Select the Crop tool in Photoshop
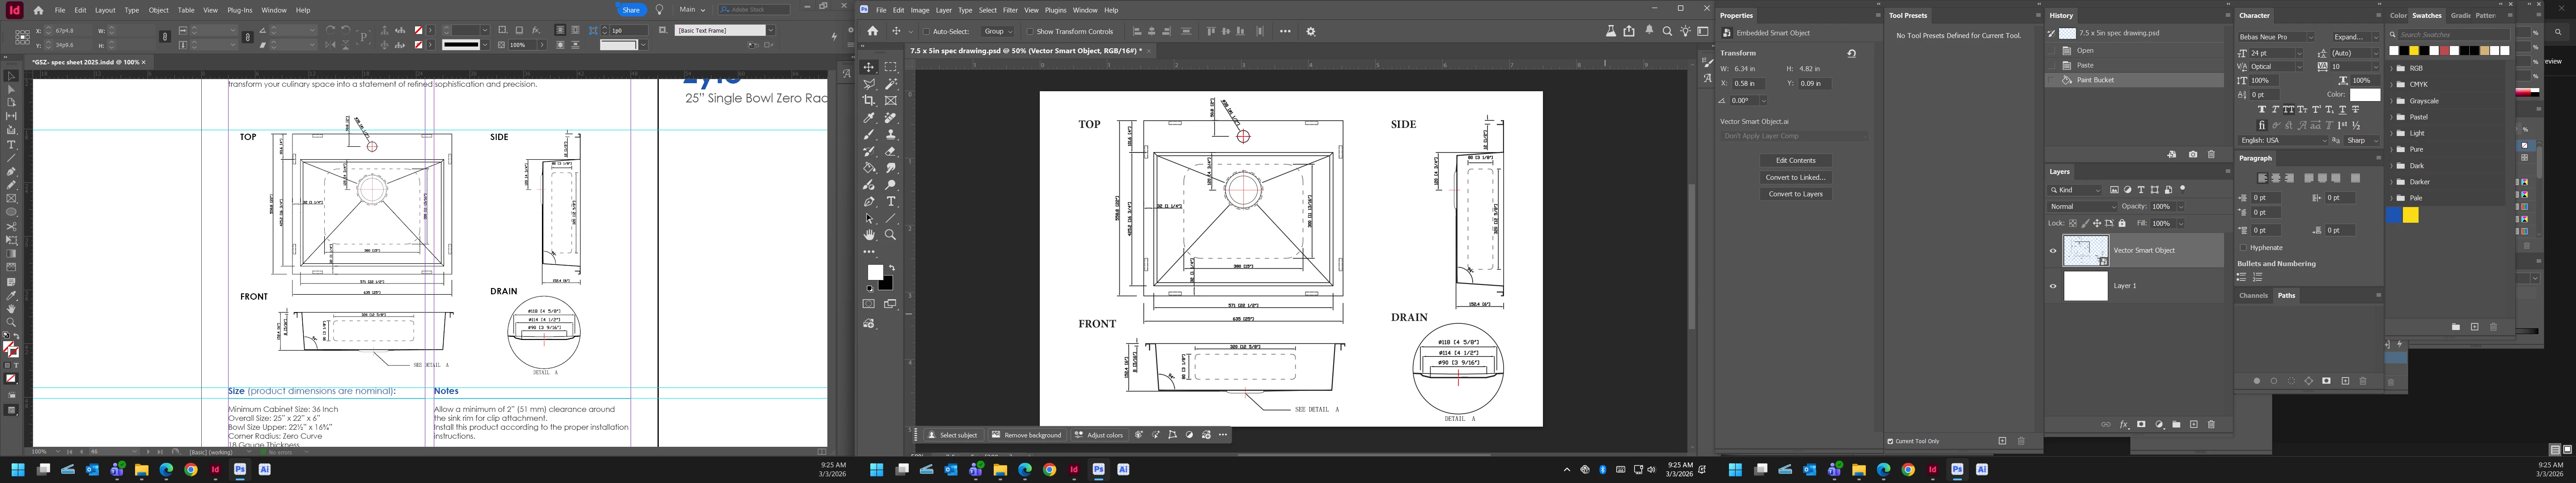Viewport: 2576px width, 483px height. 869,101
